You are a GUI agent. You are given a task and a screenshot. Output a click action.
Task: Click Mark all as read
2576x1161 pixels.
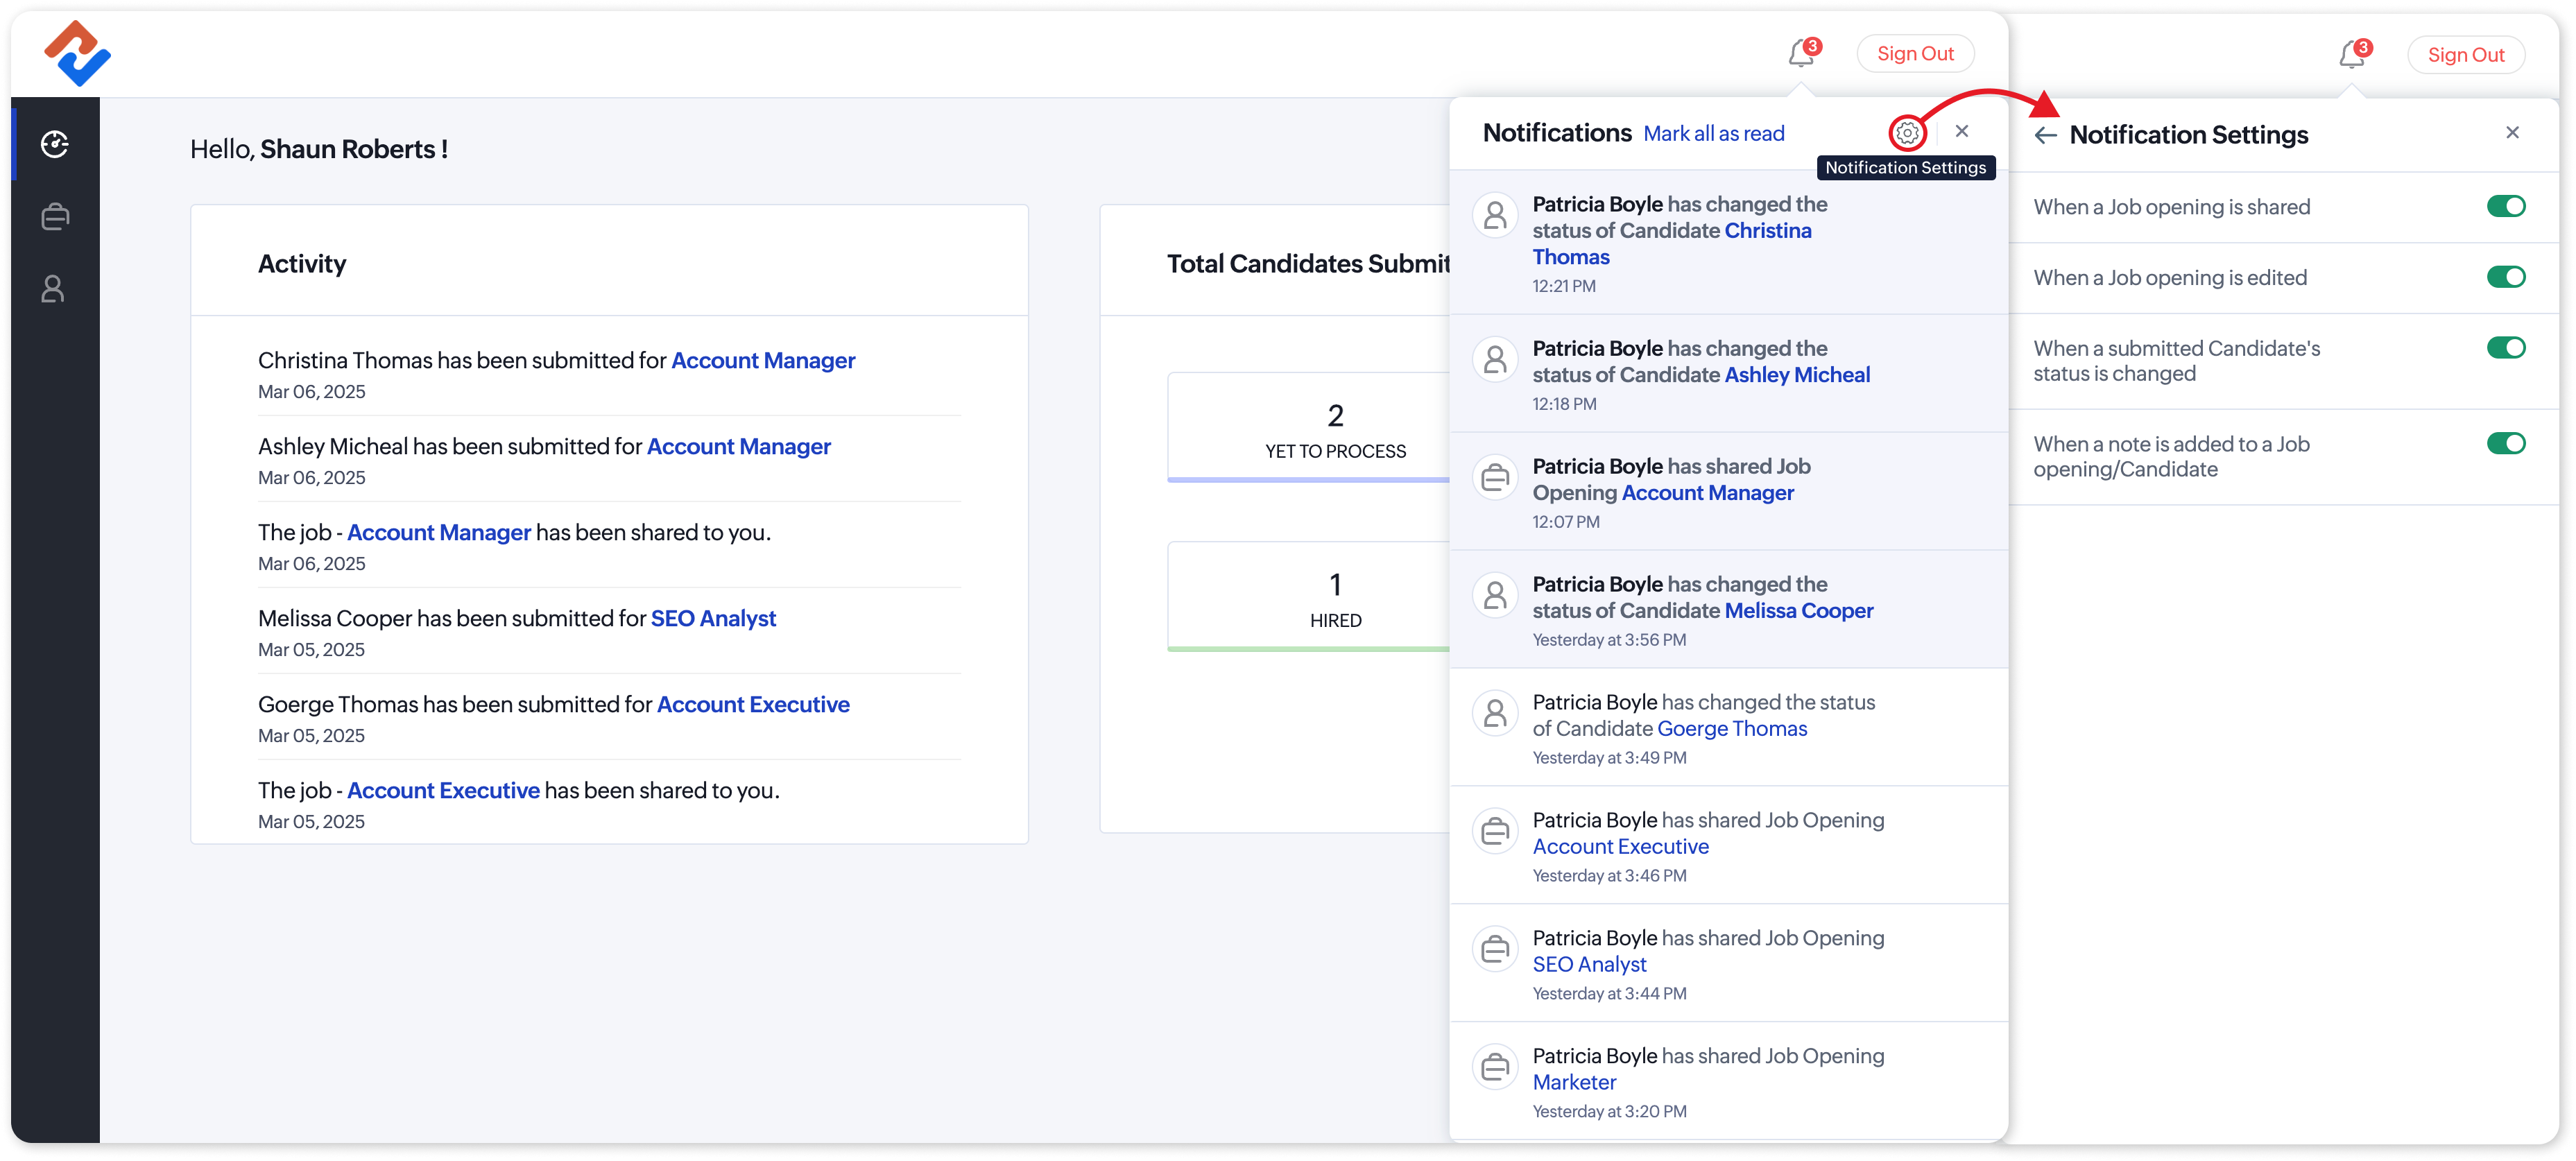[1713, 134]
